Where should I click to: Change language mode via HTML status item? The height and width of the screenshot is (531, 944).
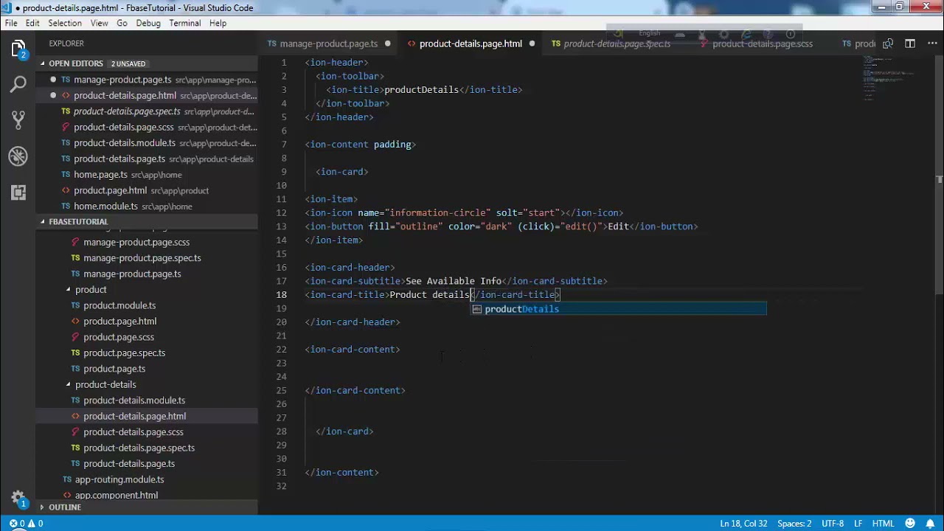(x=883, y=524)
